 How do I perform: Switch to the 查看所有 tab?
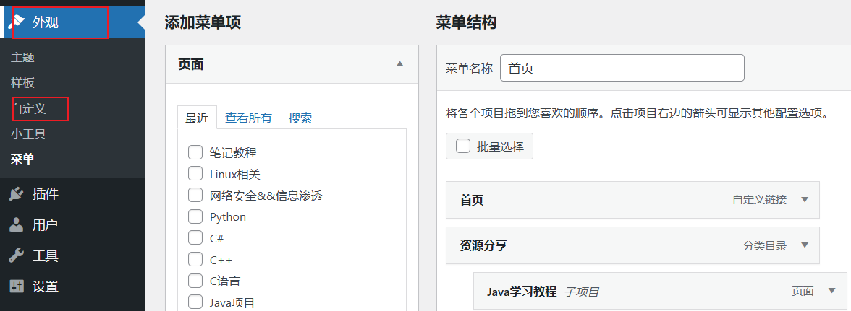coord(248,118)
